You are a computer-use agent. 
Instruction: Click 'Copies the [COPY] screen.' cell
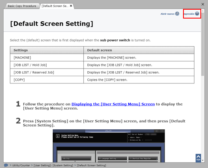point(139,80)
